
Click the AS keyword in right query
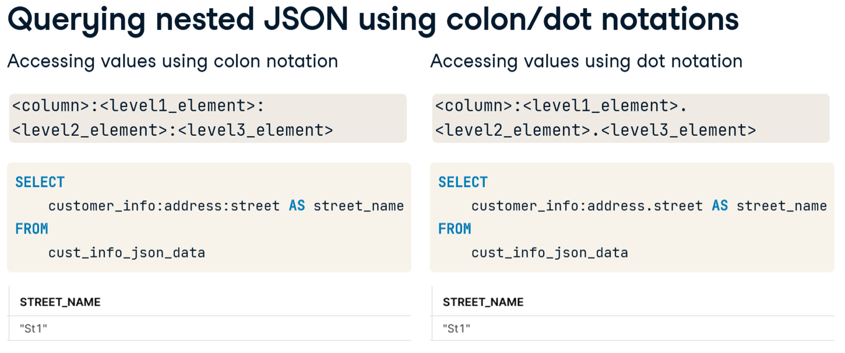coord(720,206)
